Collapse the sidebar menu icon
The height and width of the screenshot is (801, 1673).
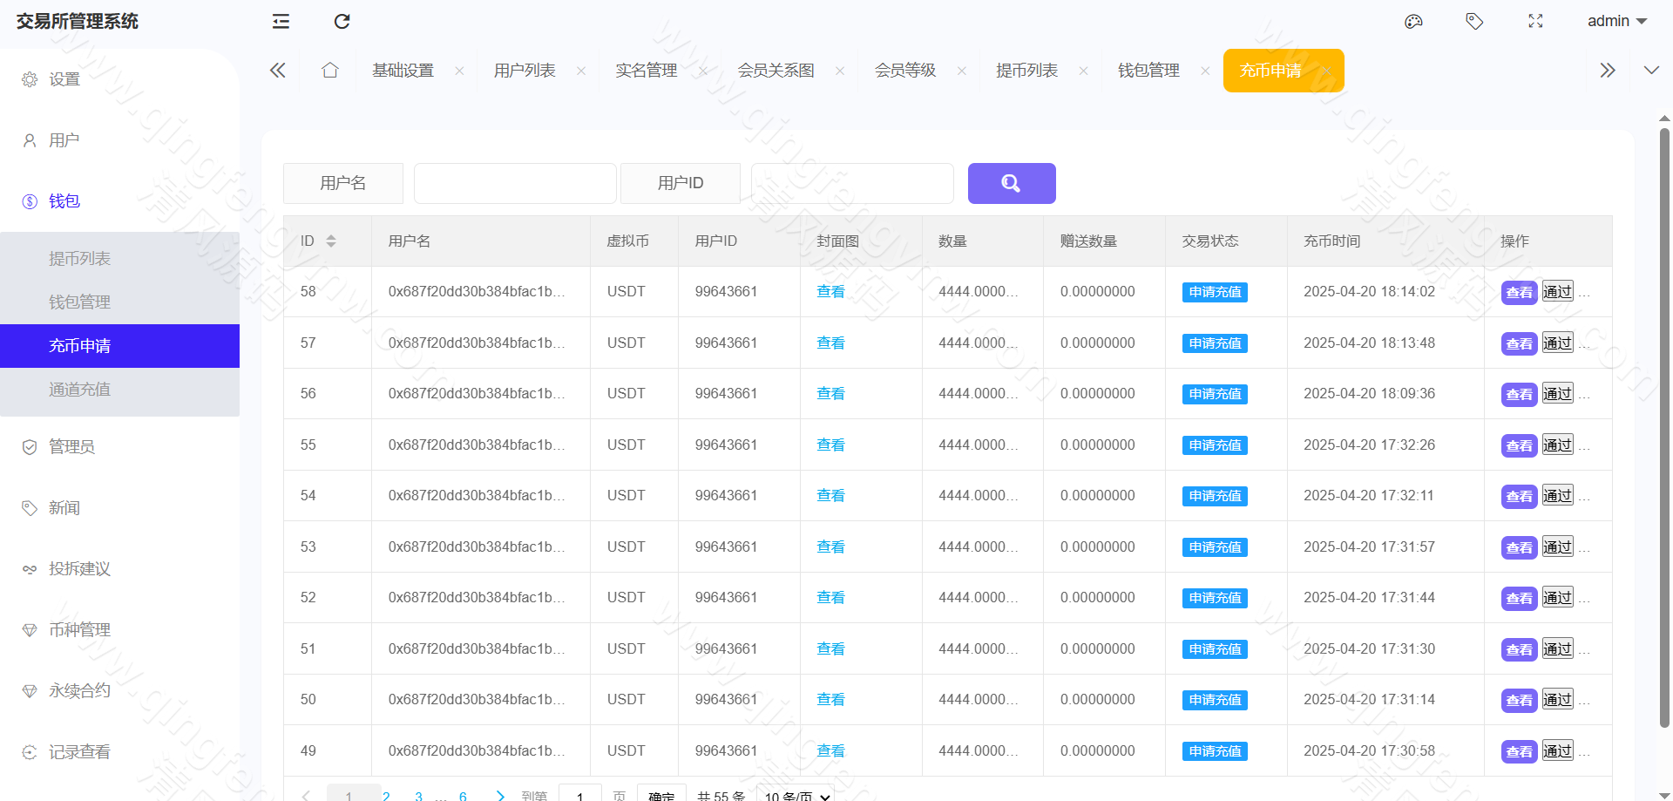[x=280, y=21]
